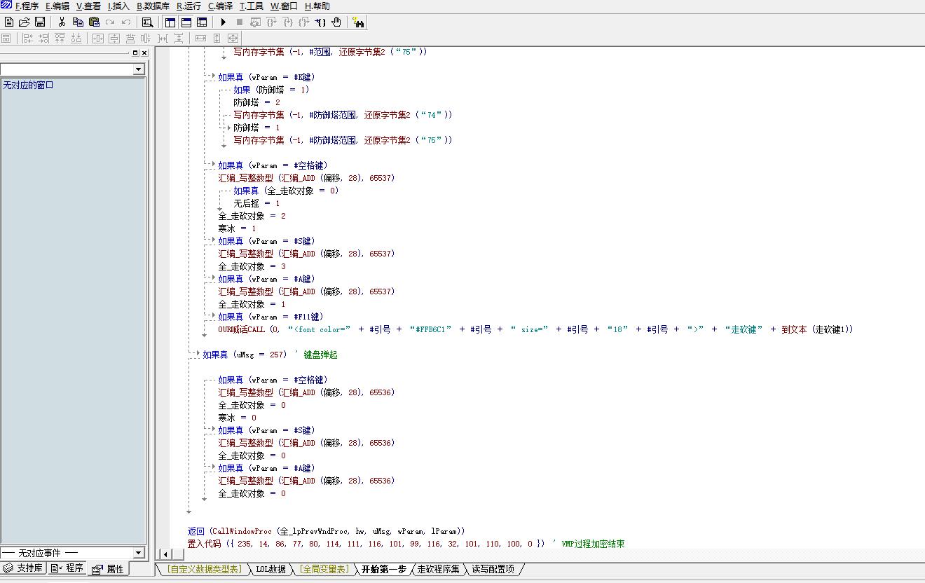
Task: Click code line 如果真 (wParam = #F11键)
Action: pyautogui.click(x=270, y=317)
